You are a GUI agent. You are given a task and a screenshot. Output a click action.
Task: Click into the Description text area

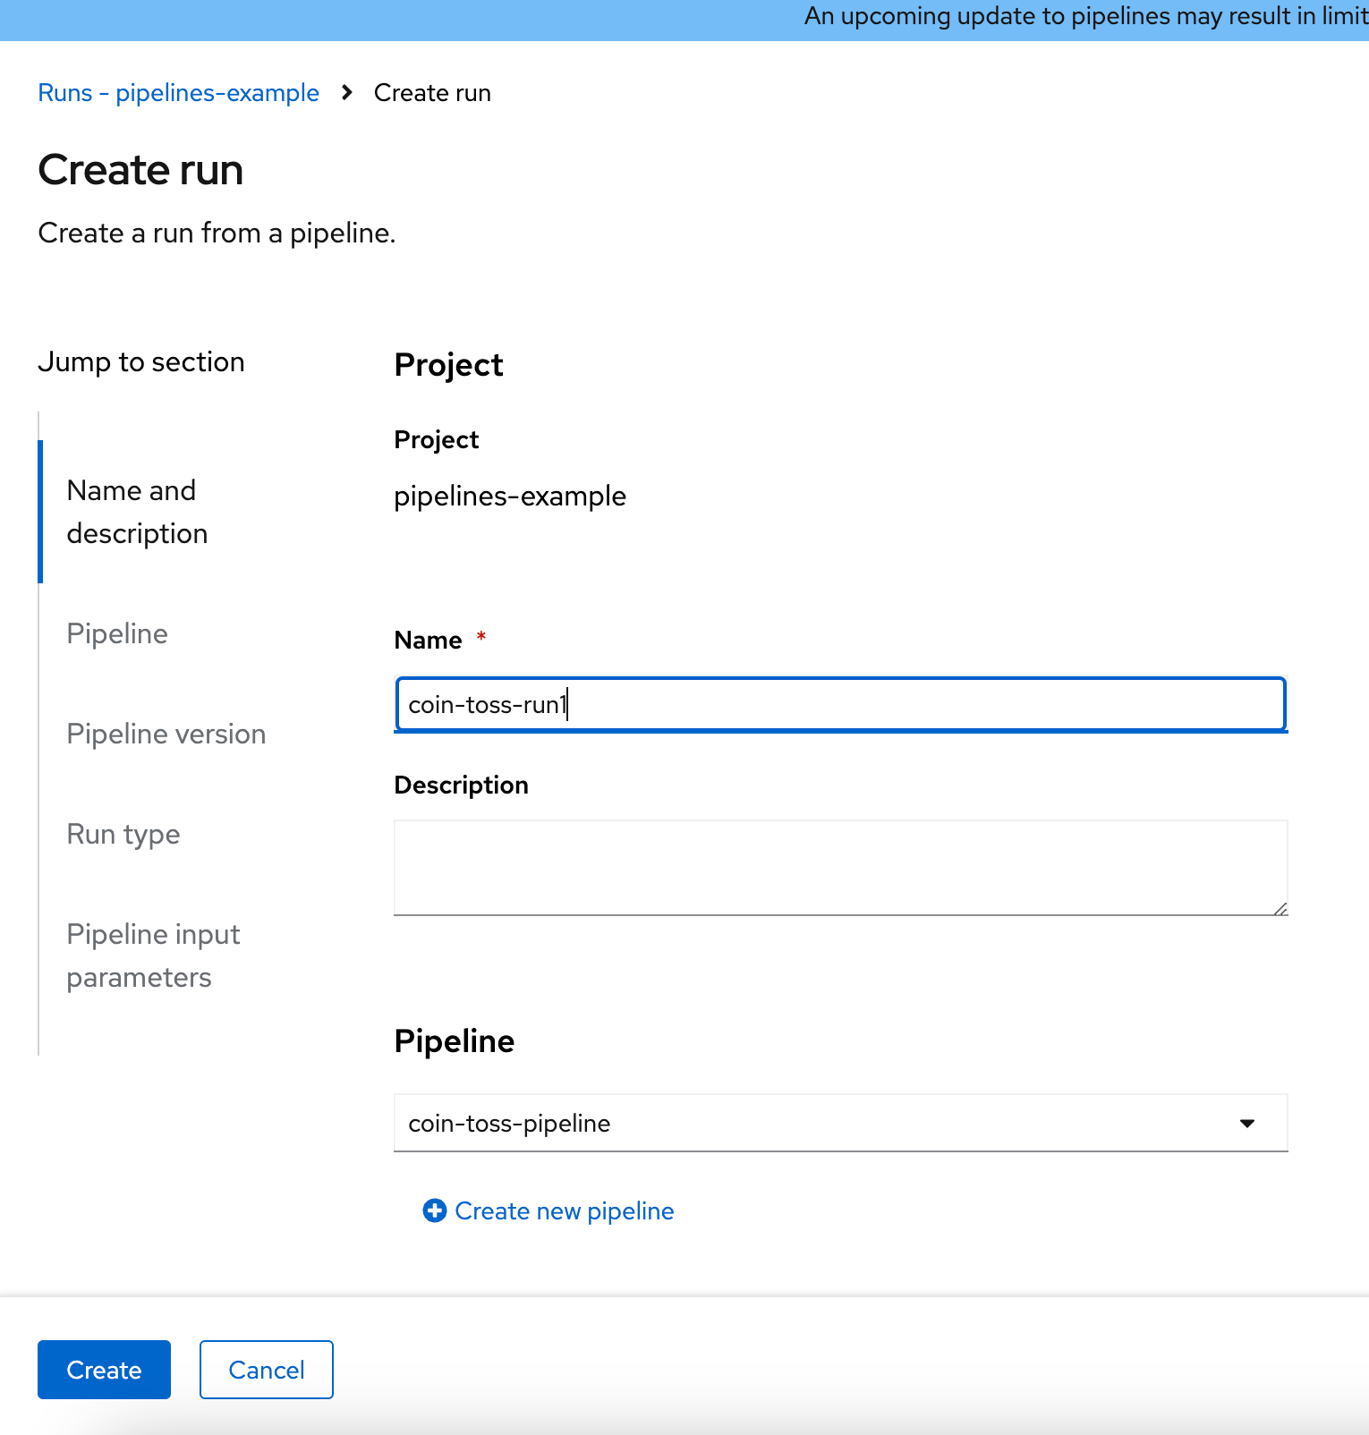840,868
